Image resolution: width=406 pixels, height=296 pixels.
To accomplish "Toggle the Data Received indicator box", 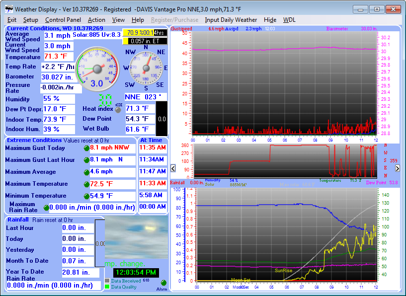I will point(107,281).
